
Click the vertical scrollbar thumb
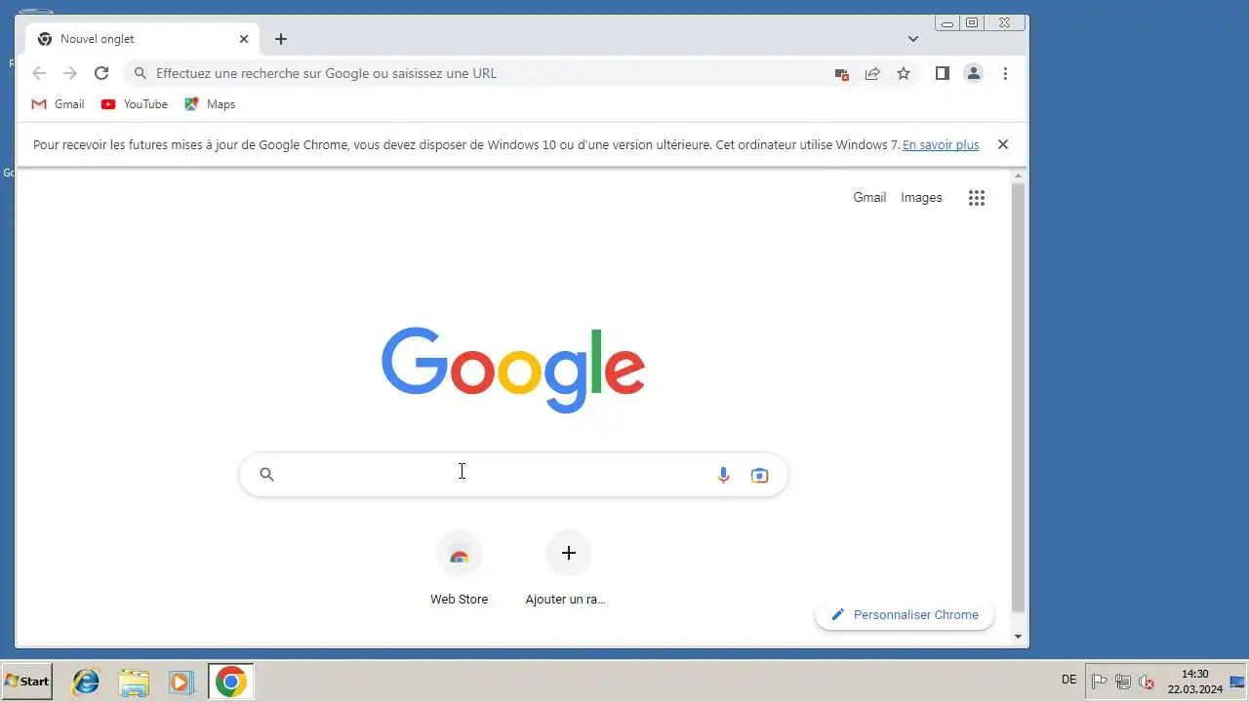1018,398
